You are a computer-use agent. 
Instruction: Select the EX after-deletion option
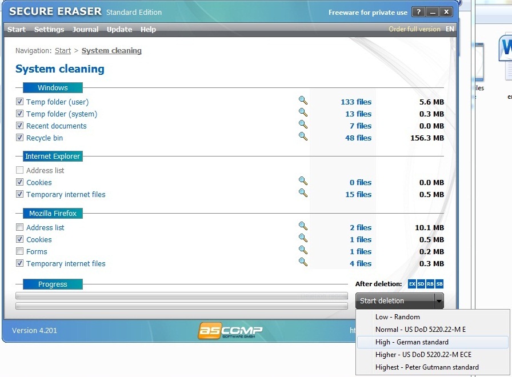point(412,284)
